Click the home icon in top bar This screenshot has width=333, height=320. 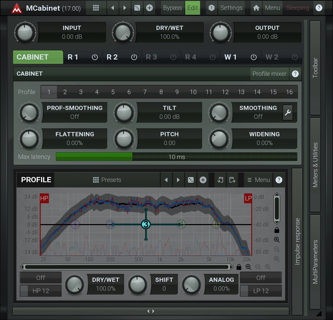pyautogui.click(x=256, y=8)
